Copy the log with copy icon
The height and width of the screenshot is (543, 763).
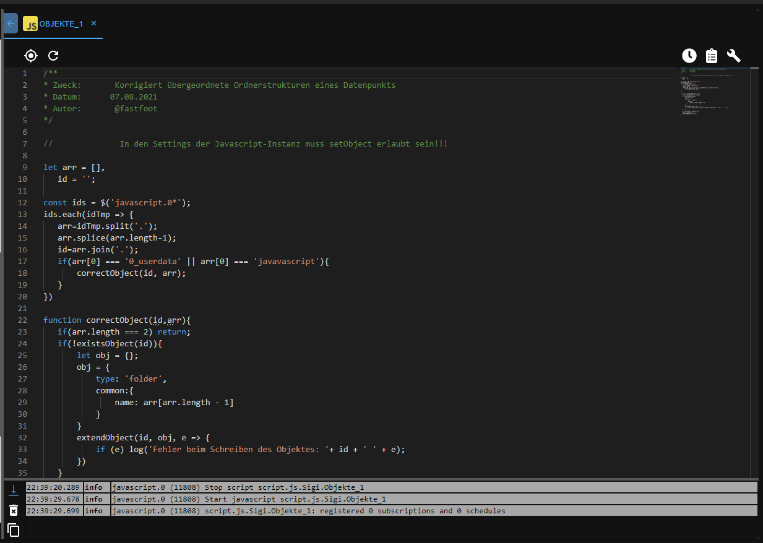[x=14, y=530]
